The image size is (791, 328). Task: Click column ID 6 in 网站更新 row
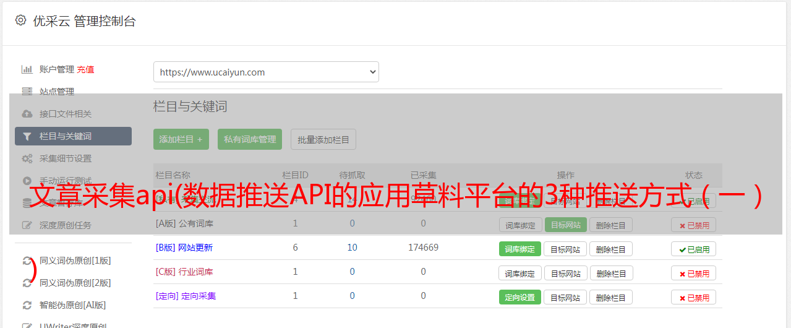(295, 248)
